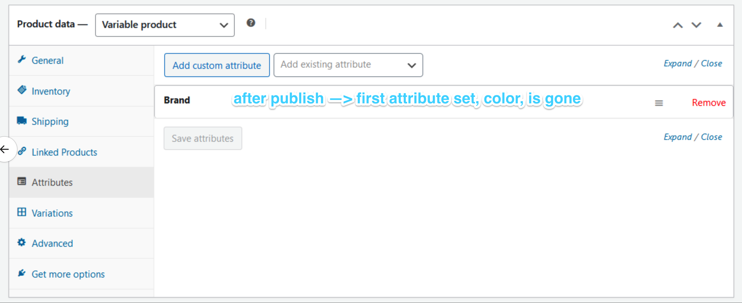Select the Attributes panel icon

pyautogui.click(x=21, y=181)
